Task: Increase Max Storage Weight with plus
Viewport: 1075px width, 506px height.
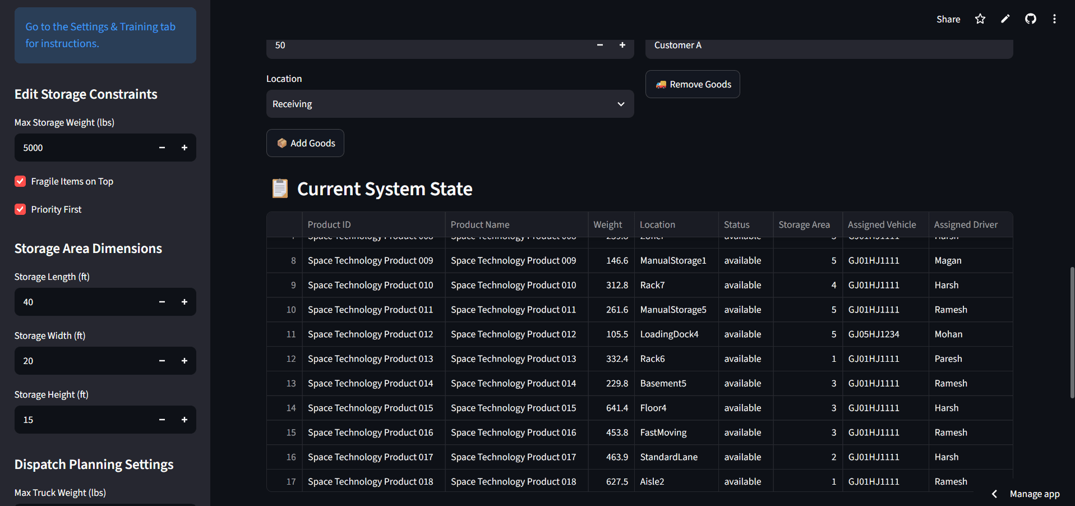Action: (x=184, y=148)
